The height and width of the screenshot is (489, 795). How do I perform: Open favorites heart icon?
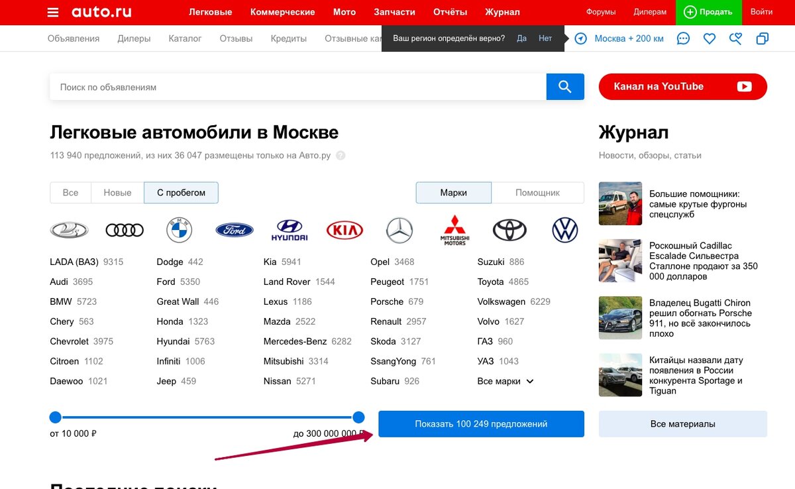click(x=710, y=38)
